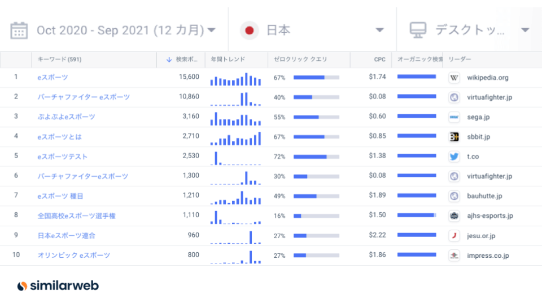This screenshot has width=542, height=304.
Task: Click the calendar icon beside date range
Action: point(19,30)
